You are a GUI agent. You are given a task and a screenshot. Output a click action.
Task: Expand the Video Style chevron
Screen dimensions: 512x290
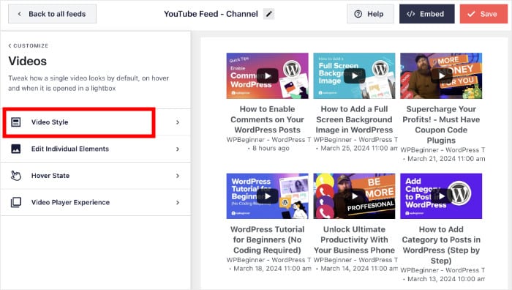(x=178, y=122)
